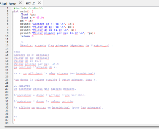Click the "Un pointeur stocke une adresse" comment line
Image resolution: width=159 pixels, height=129 pixels.
45,89
